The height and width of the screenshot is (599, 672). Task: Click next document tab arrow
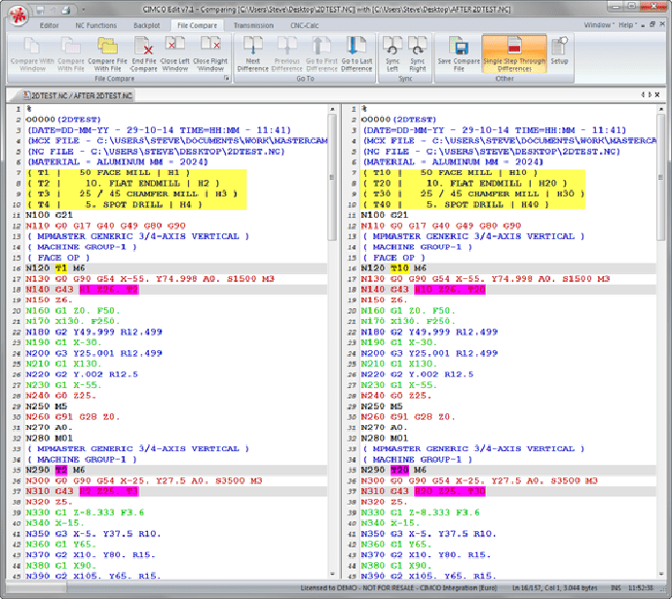coord(650,94)
